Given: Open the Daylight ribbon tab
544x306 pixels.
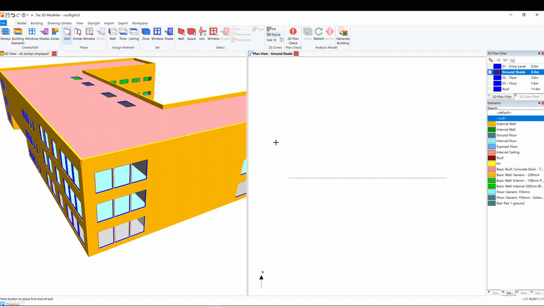Looking at the screenshot, I should [94, 23].
